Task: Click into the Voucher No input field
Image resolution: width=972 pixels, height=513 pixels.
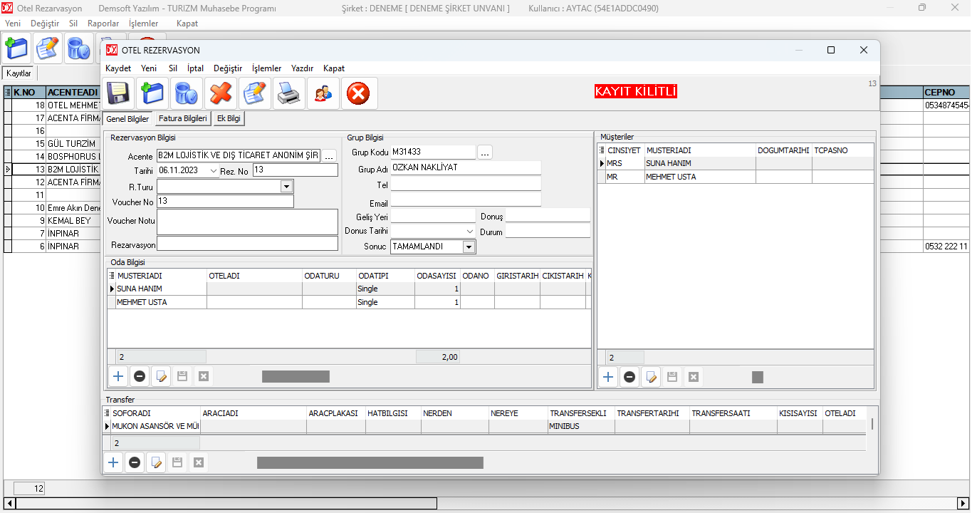Action: [224, 202]
